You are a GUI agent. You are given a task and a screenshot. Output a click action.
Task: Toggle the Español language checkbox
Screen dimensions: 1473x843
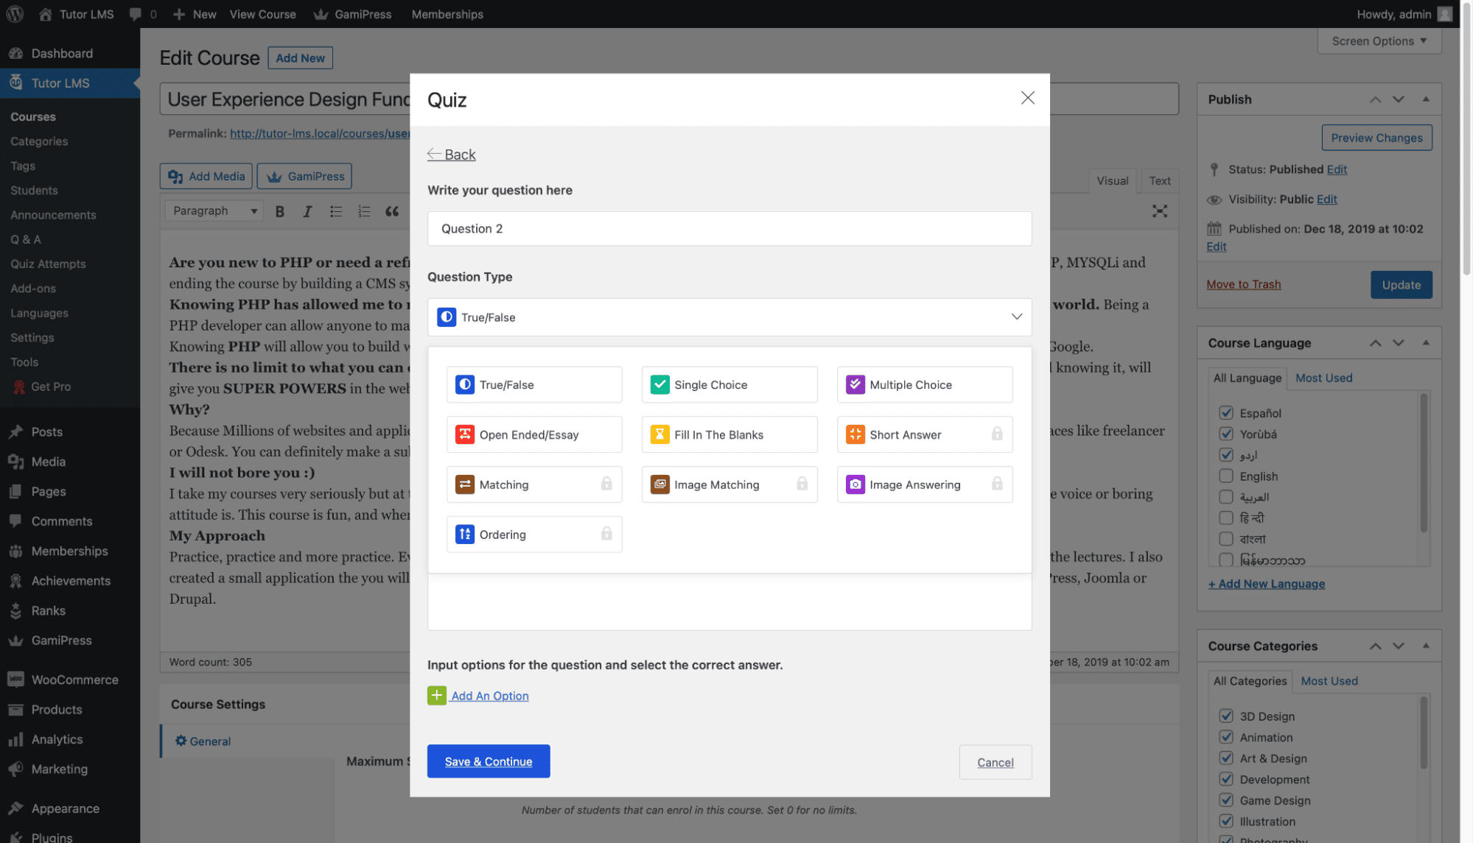1226,412
